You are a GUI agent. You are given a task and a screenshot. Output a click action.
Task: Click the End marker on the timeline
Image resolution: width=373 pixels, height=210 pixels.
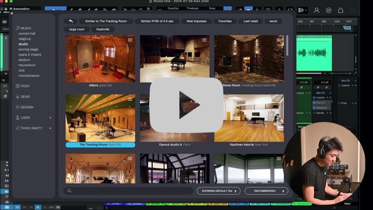(x=347, y=27)
